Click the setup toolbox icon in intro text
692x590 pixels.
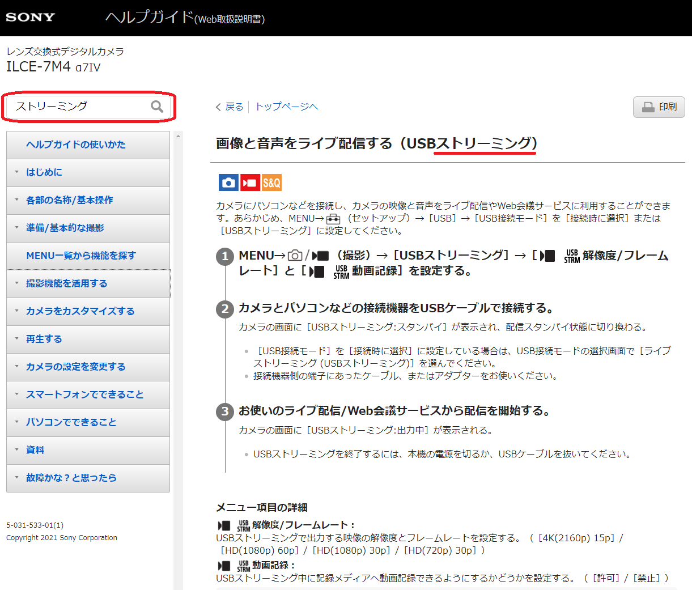click(x=333, y=219)
